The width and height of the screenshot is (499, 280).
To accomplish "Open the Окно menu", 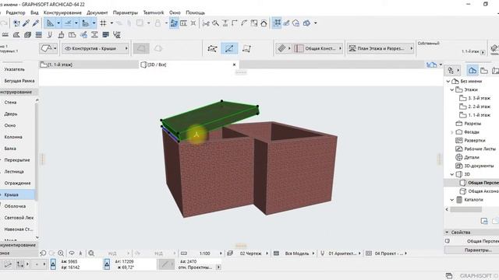I will [x=175, y=12].
